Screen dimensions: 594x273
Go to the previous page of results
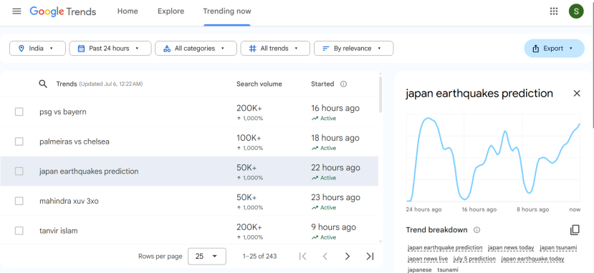click(325, 257)
